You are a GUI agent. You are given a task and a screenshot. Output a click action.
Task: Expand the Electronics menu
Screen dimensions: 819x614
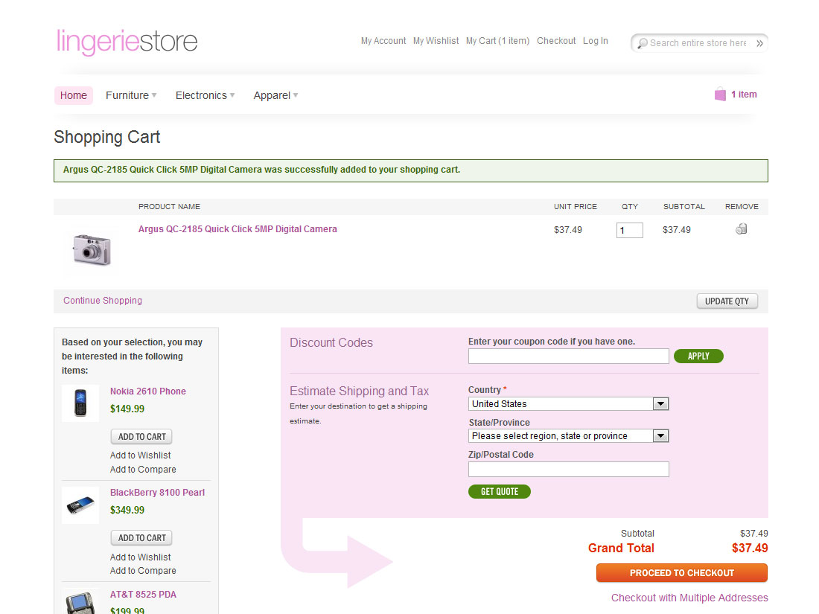point(205,95)
